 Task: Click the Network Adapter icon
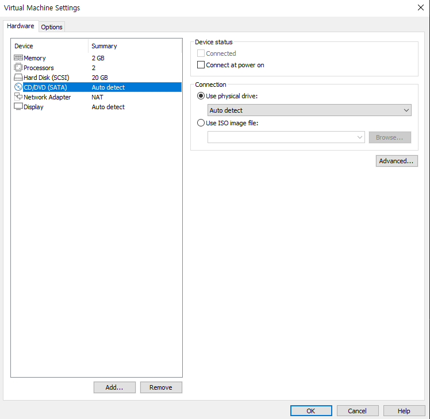(18, 97)
